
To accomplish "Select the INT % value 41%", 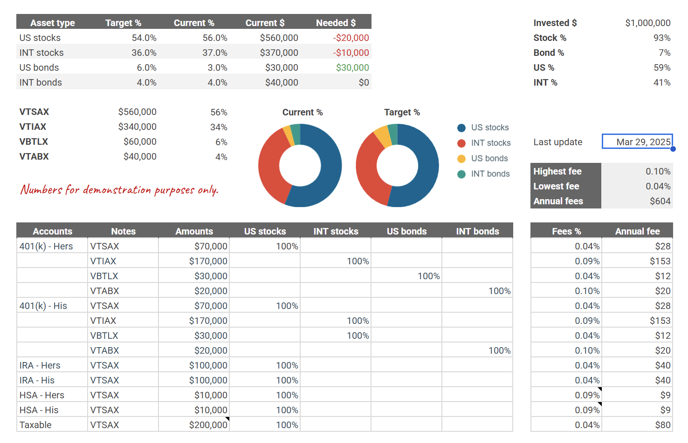I will (x=662, y=82).
